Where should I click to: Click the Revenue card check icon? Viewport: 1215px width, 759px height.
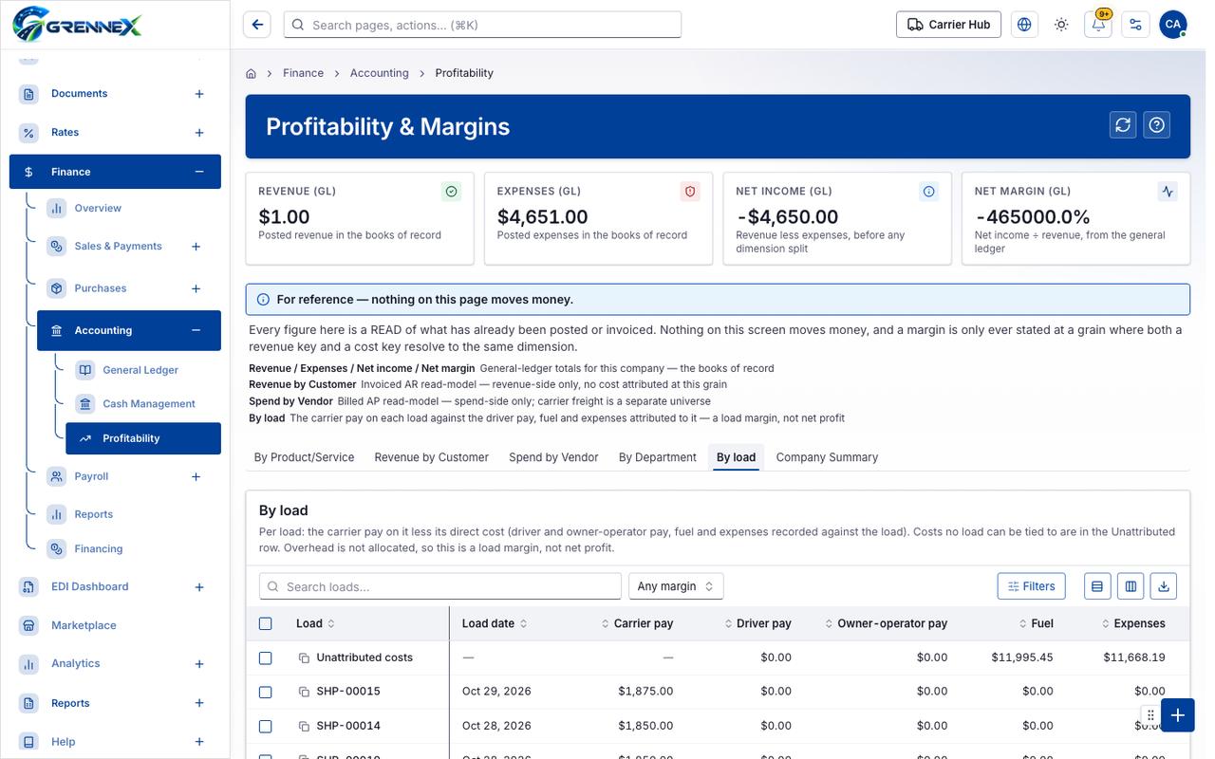tap(452, 192)
